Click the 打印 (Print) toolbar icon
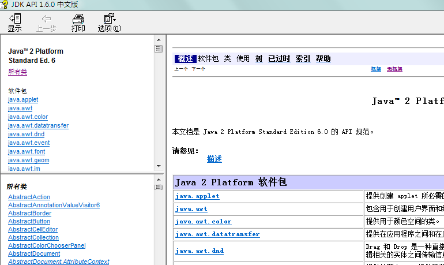Screen dimensions: 444x265 (x=78, y=23)
